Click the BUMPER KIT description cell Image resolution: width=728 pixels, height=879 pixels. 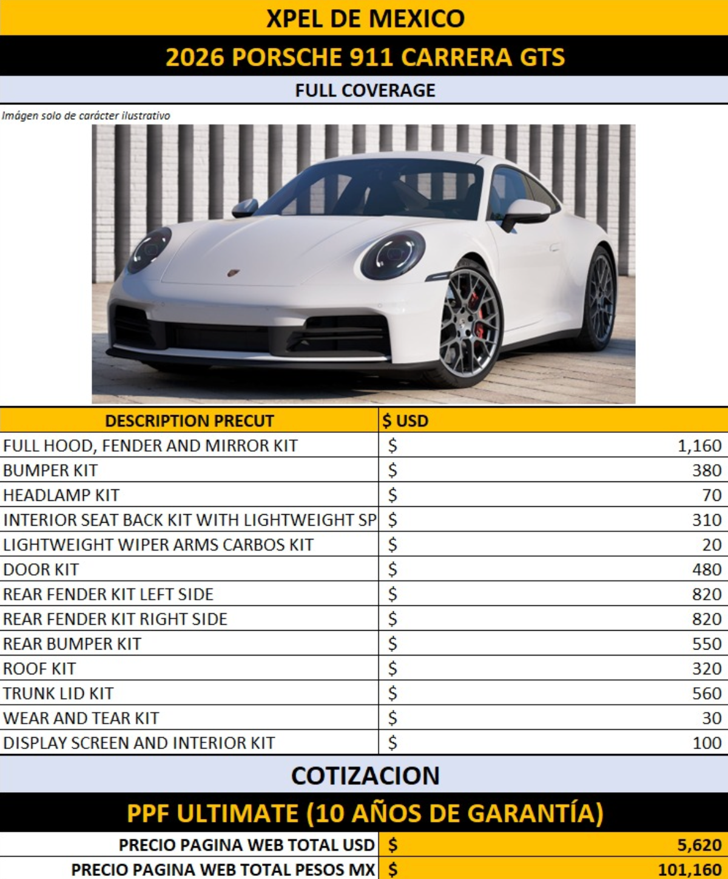(189, 470)
